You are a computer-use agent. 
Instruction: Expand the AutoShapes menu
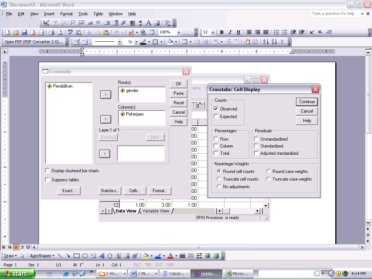[42, 256]
